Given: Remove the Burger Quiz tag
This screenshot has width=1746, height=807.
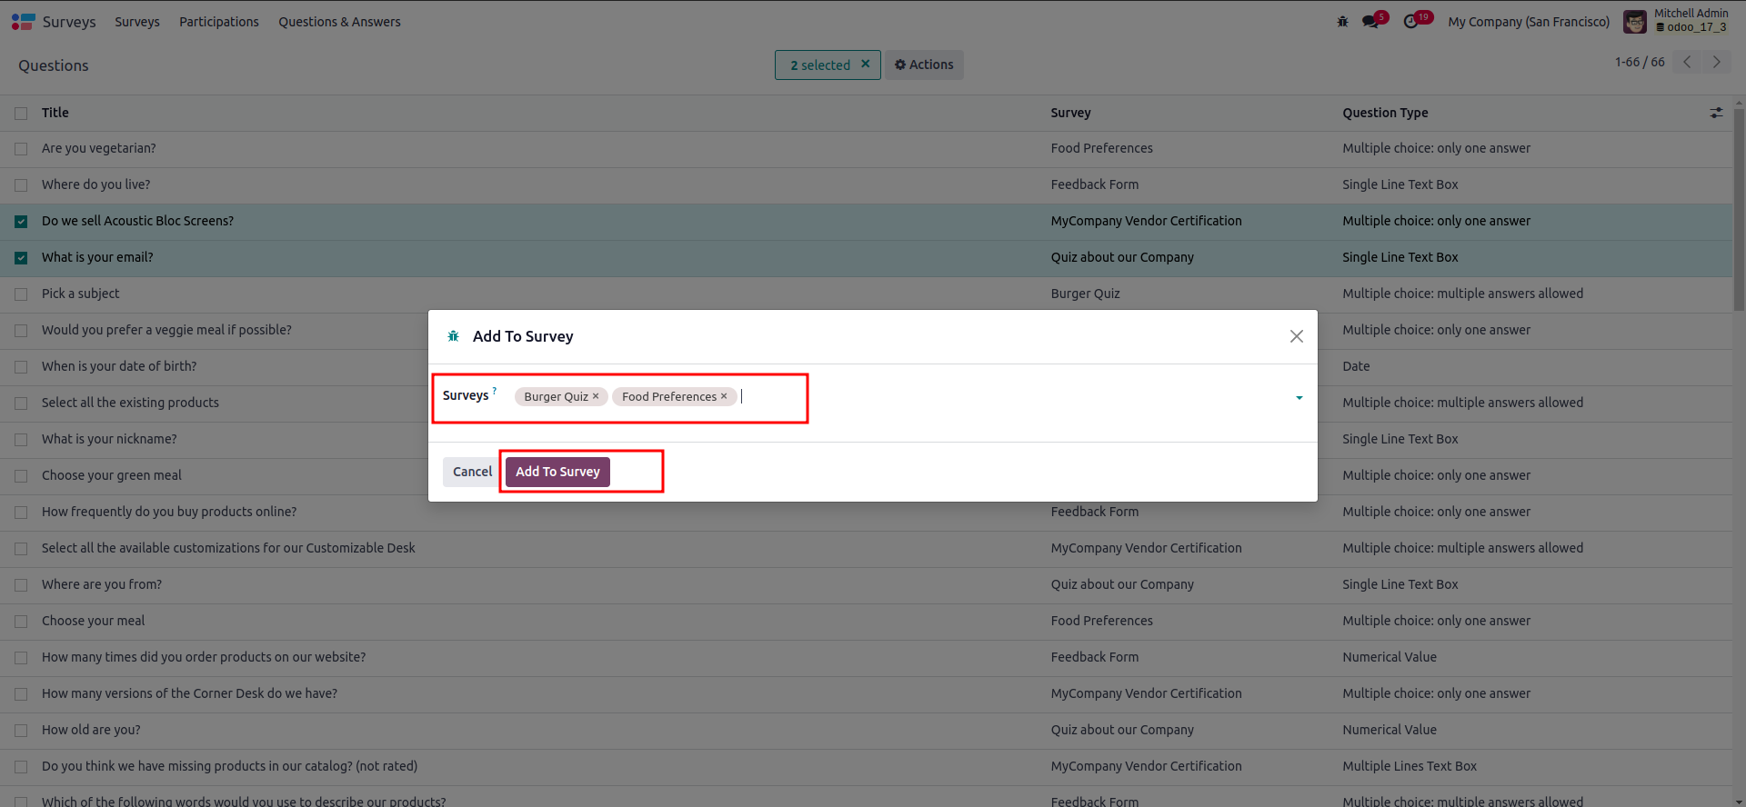Looking at the screenshot, I should (x=596, y=396).
